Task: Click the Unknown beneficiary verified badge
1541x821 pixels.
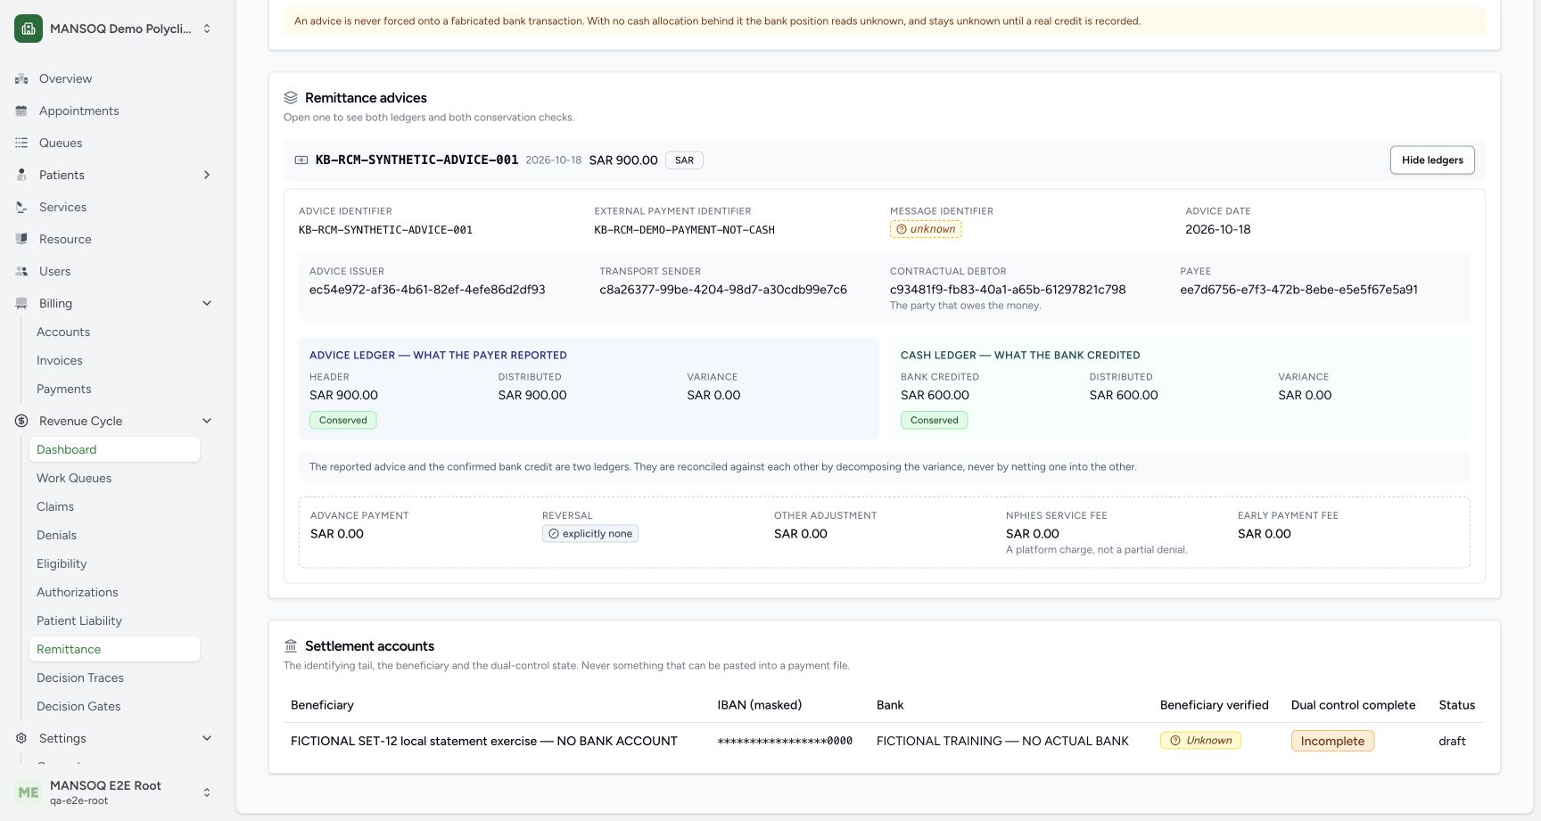Action: pos(1200,741)
